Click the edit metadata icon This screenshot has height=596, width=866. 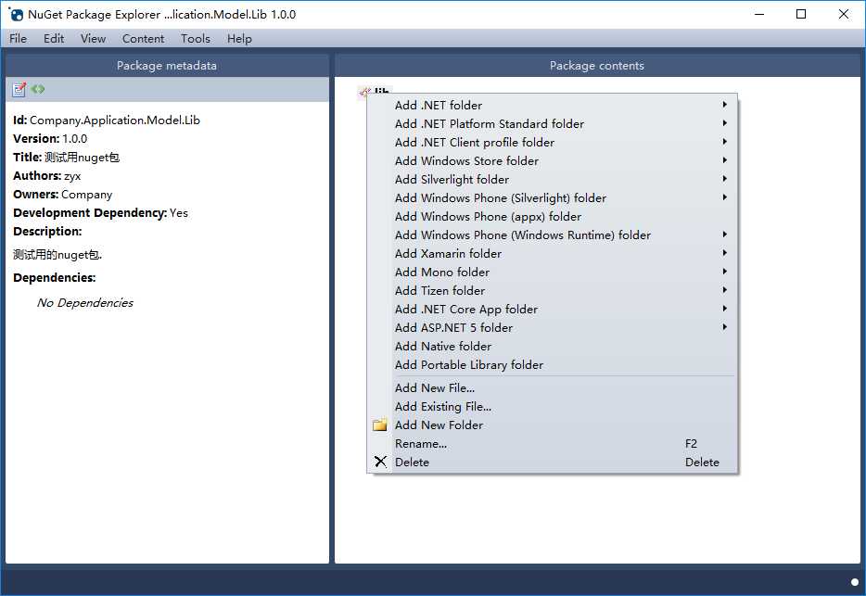pos(19,90)
